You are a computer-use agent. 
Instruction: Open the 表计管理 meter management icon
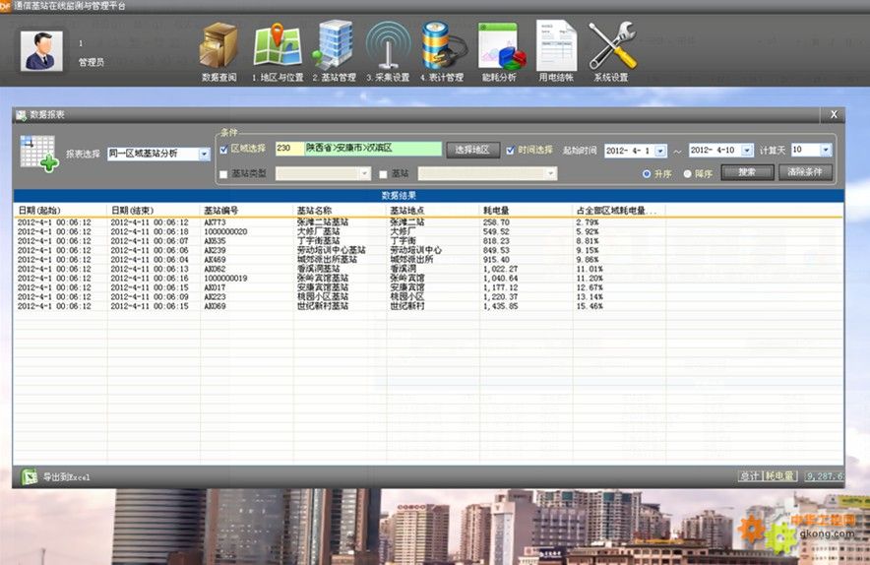442,45
